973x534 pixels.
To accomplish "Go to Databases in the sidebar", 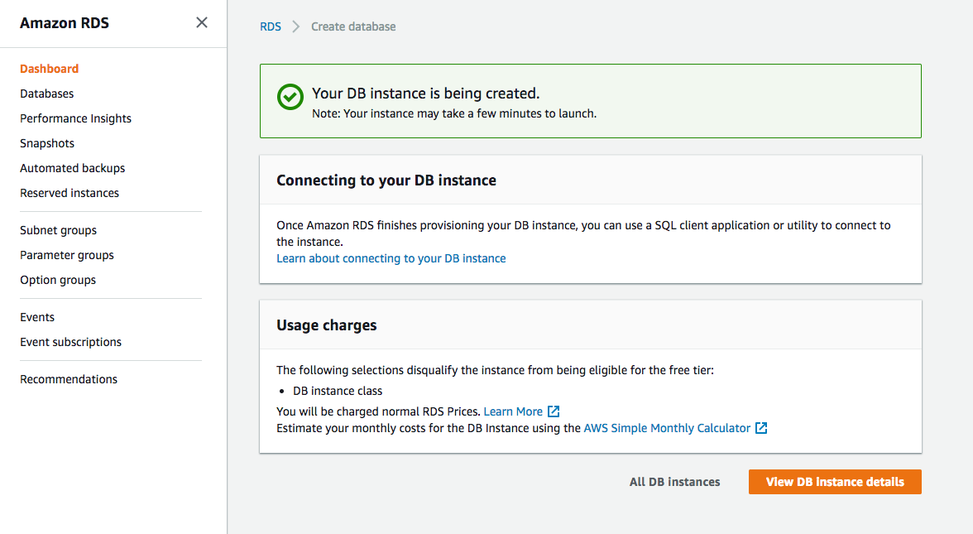I will click(x=47, y=94).
